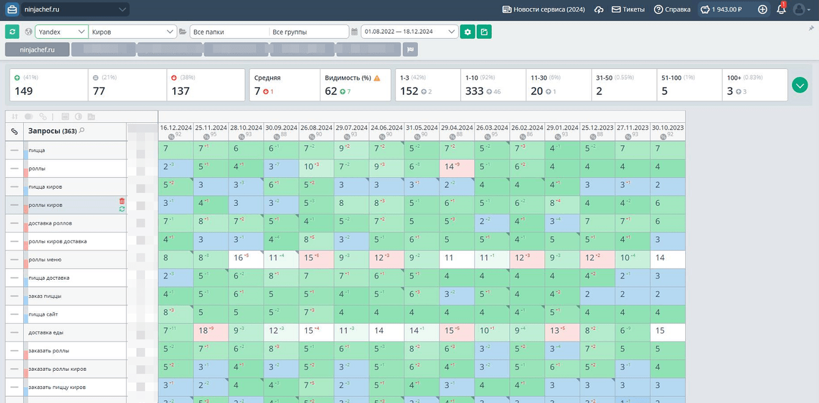Click the flag icon after project tabs
This screenshot has height=403, width=819.
410,50
